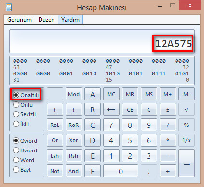Click the calculator icon in title bar
The width and height of the screenshot is (204, 187).
point(9,7)
